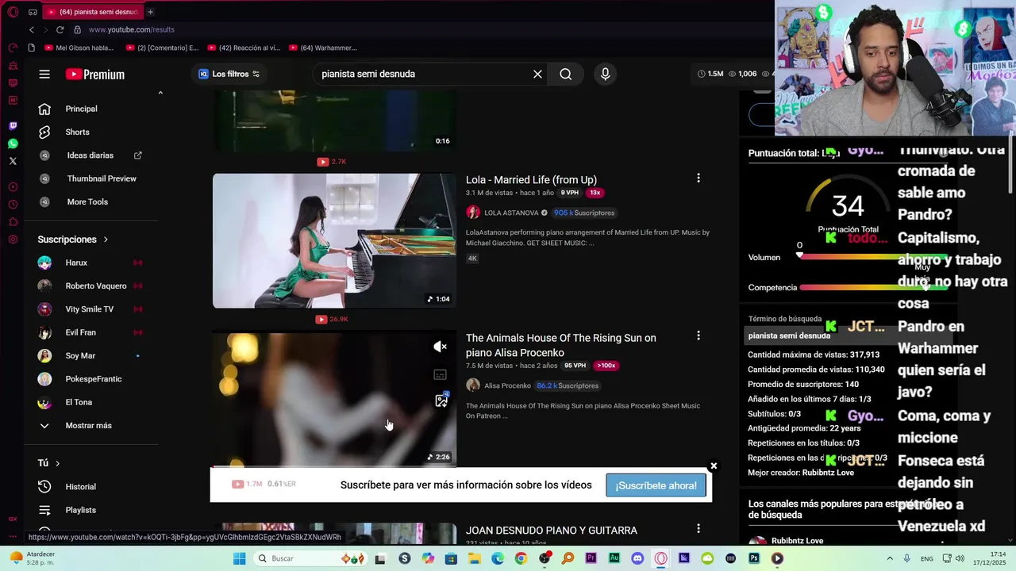Expand the Tú section
The width and height of the screenshot is (1016, 571).
(x=49, y=463)
